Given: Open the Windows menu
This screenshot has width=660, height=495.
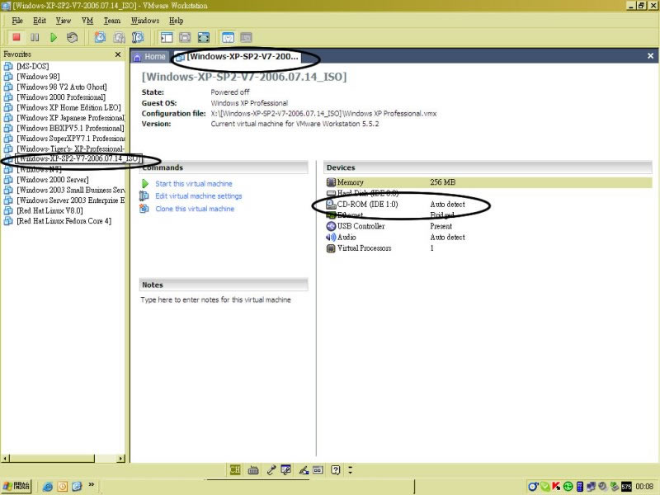Looking at the screenshot, I should tap(145, 20).
